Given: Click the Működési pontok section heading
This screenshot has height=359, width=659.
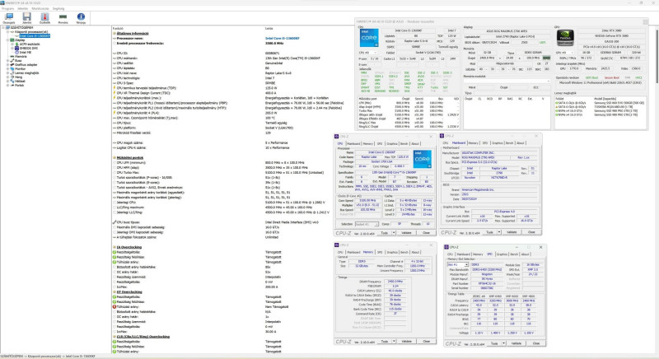Looking at the screenshot, I should coord(130,157).
